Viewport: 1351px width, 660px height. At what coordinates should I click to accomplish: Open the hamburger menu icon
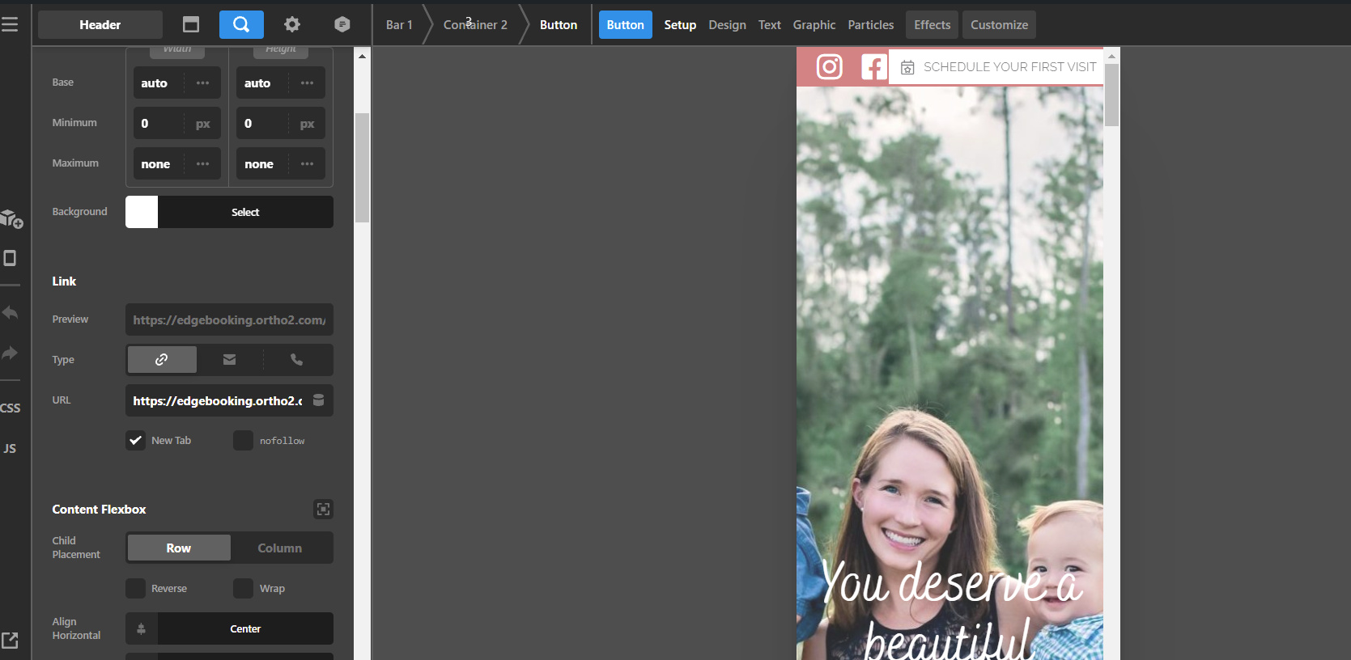(10, 25)
